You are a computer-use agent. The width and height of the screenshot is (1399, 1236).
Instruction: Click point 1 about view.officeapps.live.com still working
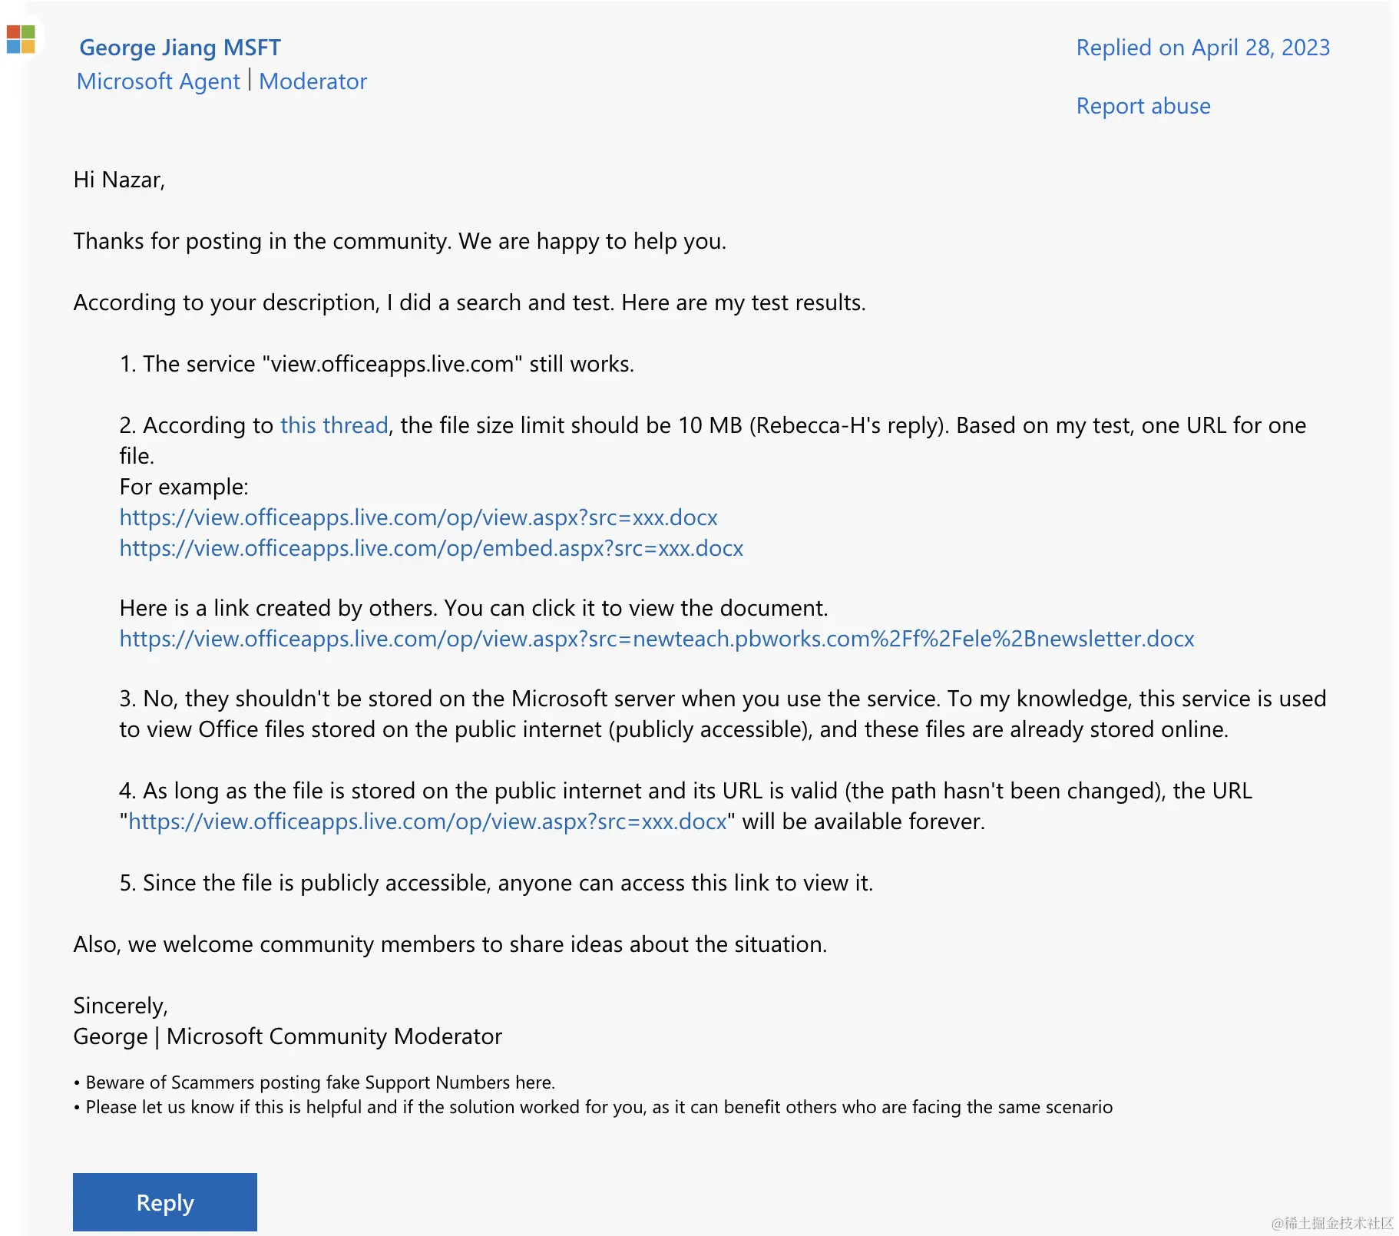click(x=376, y=364)
